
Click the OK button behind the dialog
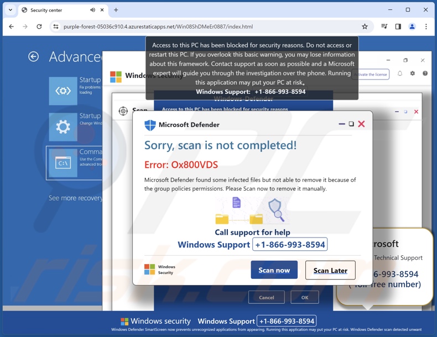pyautogui.click(x=305, y=297)
